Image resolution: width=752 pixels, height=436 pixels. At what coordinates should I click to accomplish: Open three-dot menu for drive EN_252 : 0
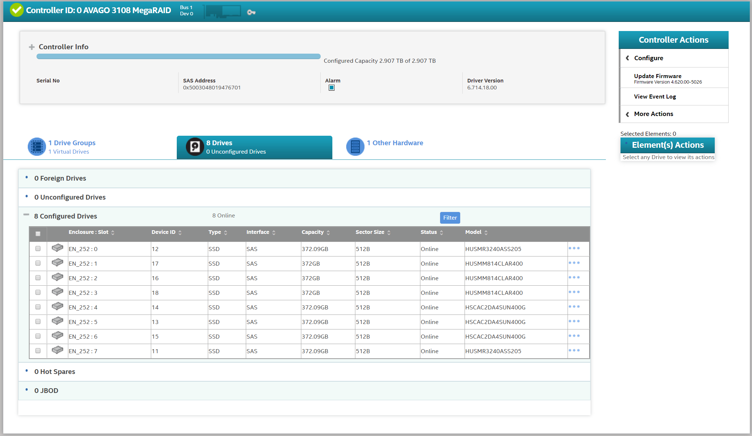[574, 248]
